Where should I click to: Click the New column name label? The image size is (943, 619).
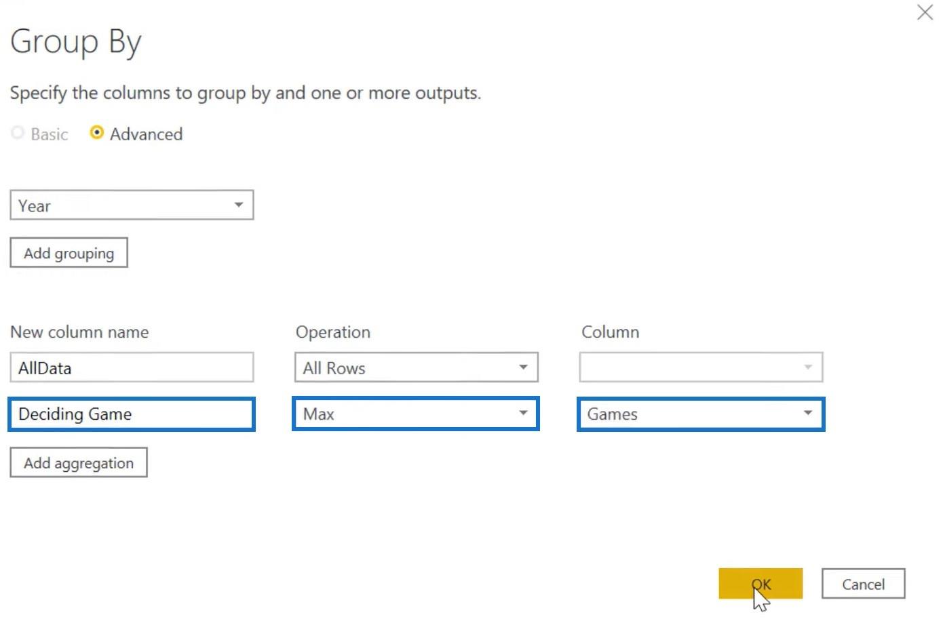pos(79,332)
